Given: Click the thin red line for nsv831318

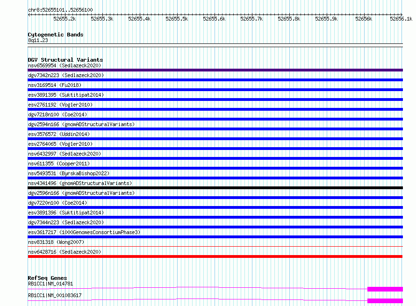Looking at the screenshot, I should pos(215,246).
